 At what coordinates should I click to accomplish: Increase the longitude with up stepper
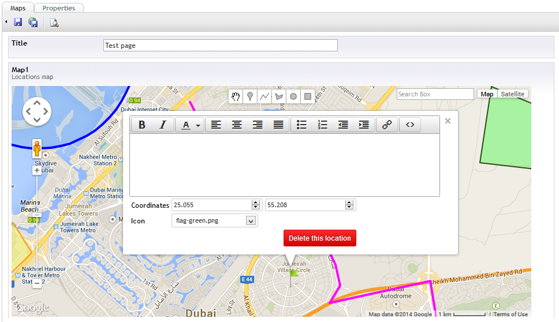point(349,203)
